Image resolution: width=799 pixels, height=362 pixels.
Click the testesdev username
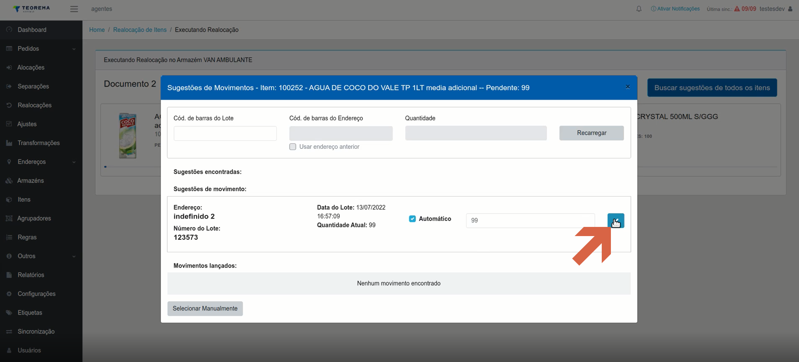pyautogui.click(x=772, y=9)
